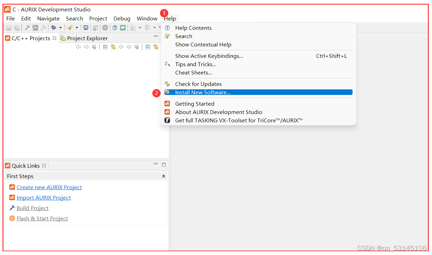
Task: Click the hammer Build icon in the toolbar
Action: 27,28
